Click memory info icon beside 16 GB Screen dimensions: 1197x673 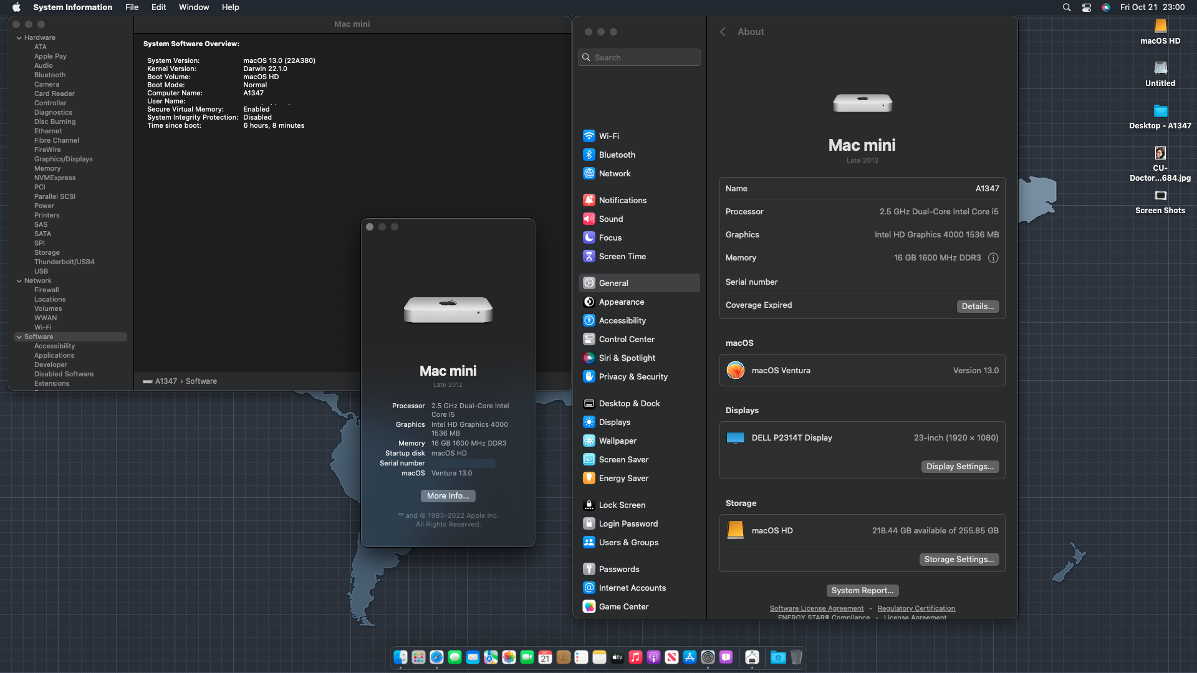(993, 257)
